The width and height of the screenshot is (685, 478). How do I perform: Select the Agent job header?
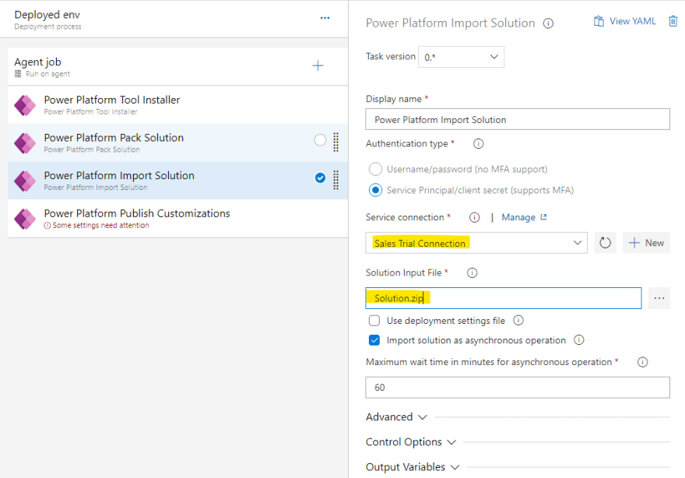point(177,66)
